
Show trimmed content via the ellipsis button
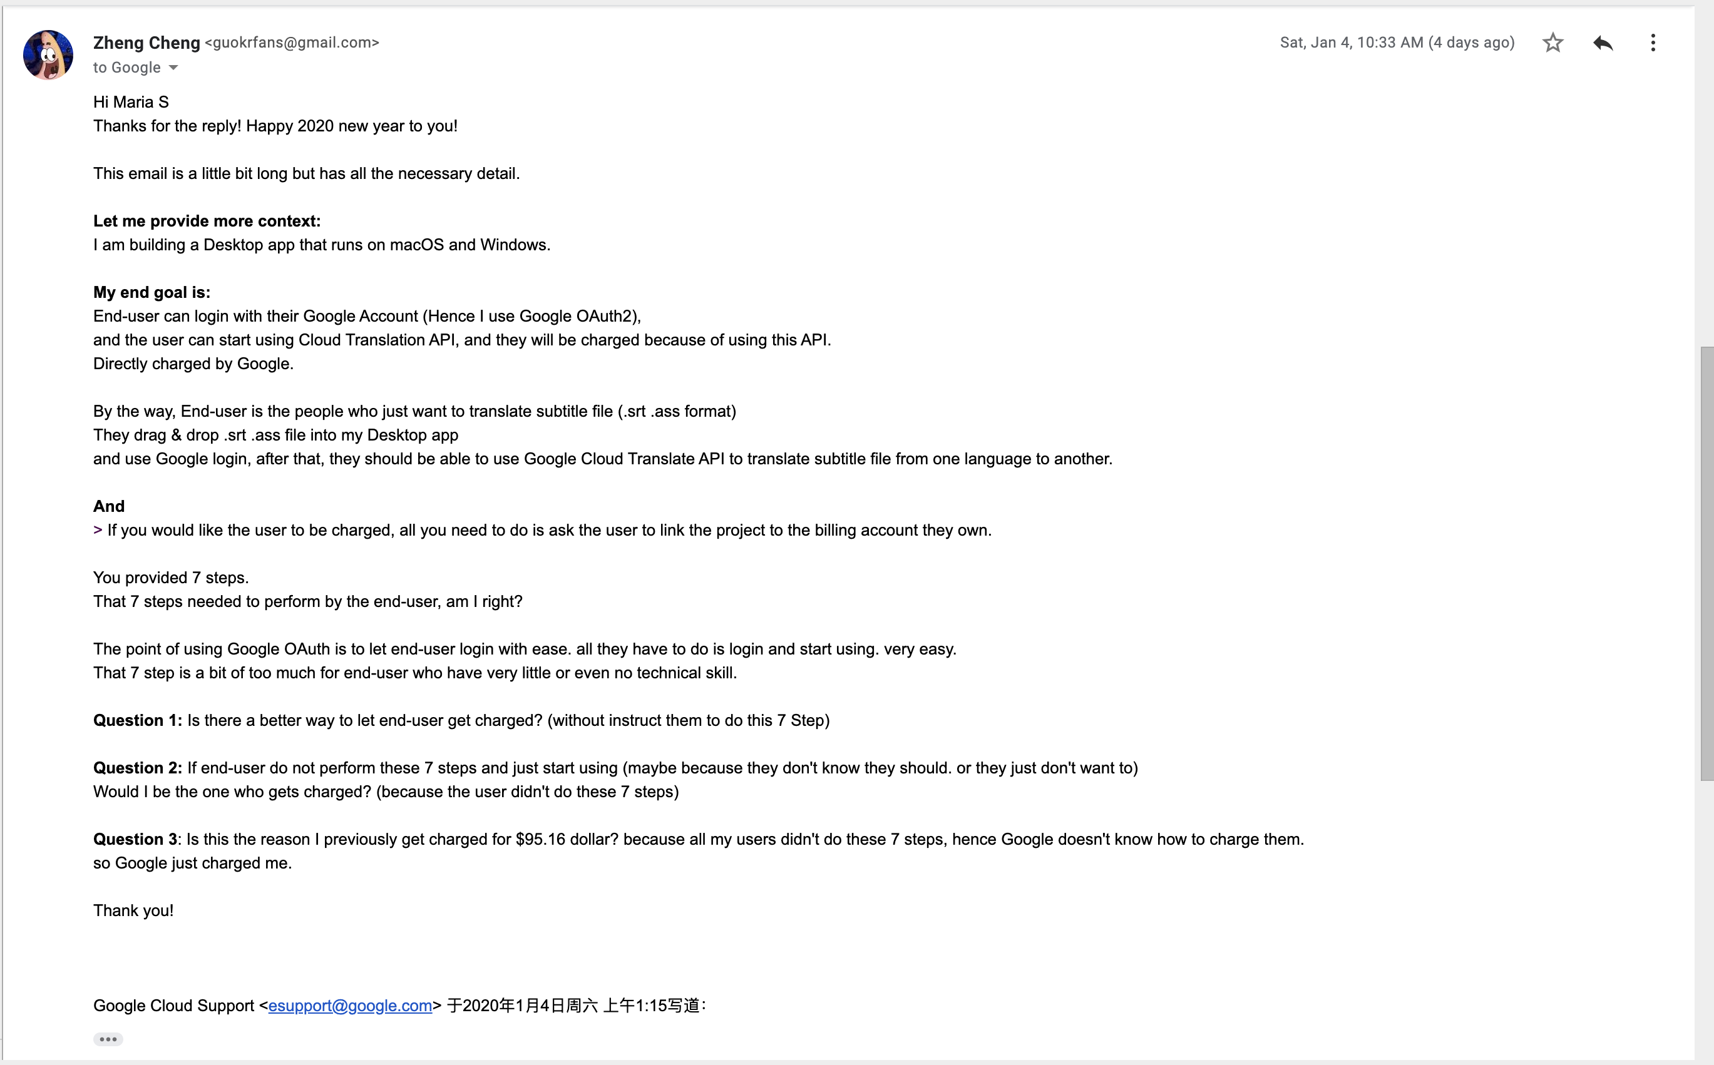tap(108, 1039)
